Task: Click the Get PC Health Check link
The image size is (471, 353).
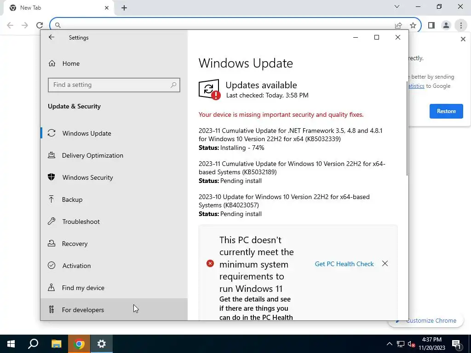Action: [344, 264]
